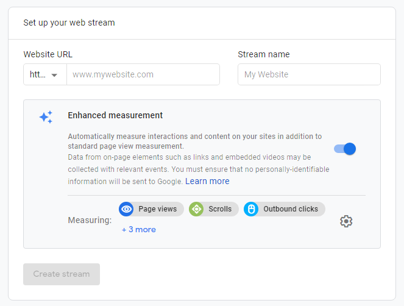404x306 pixels.
Task: Open the URL protocol dropdown
Action: (x=44, y=74)
